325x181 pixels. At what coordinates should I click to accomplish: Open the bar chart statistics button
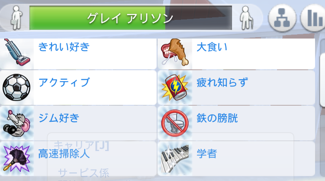[x=313, y=18]
